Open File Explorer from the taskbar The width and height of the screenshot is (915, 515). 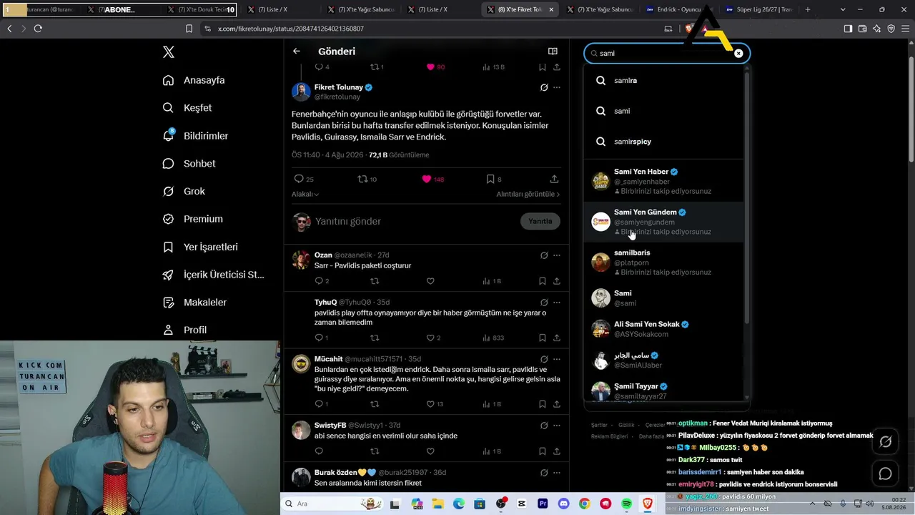coord(437,504)
